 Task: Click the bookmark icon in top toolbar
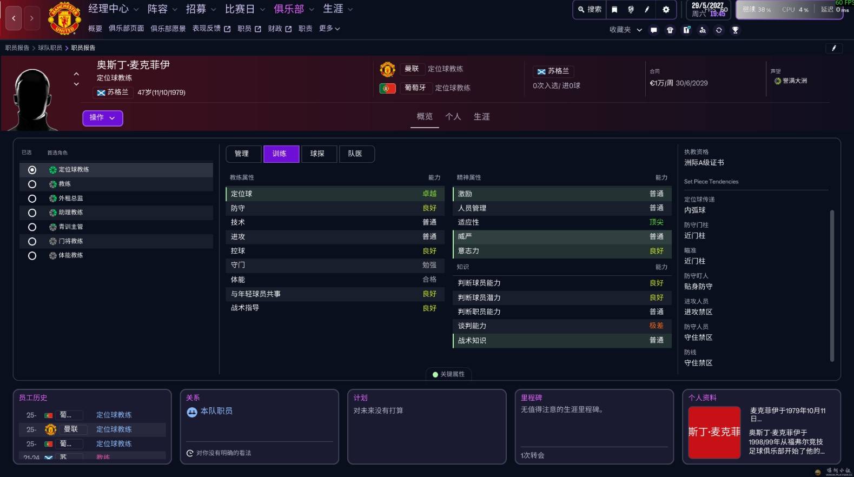pyautogui.click(x=614, y=9)
